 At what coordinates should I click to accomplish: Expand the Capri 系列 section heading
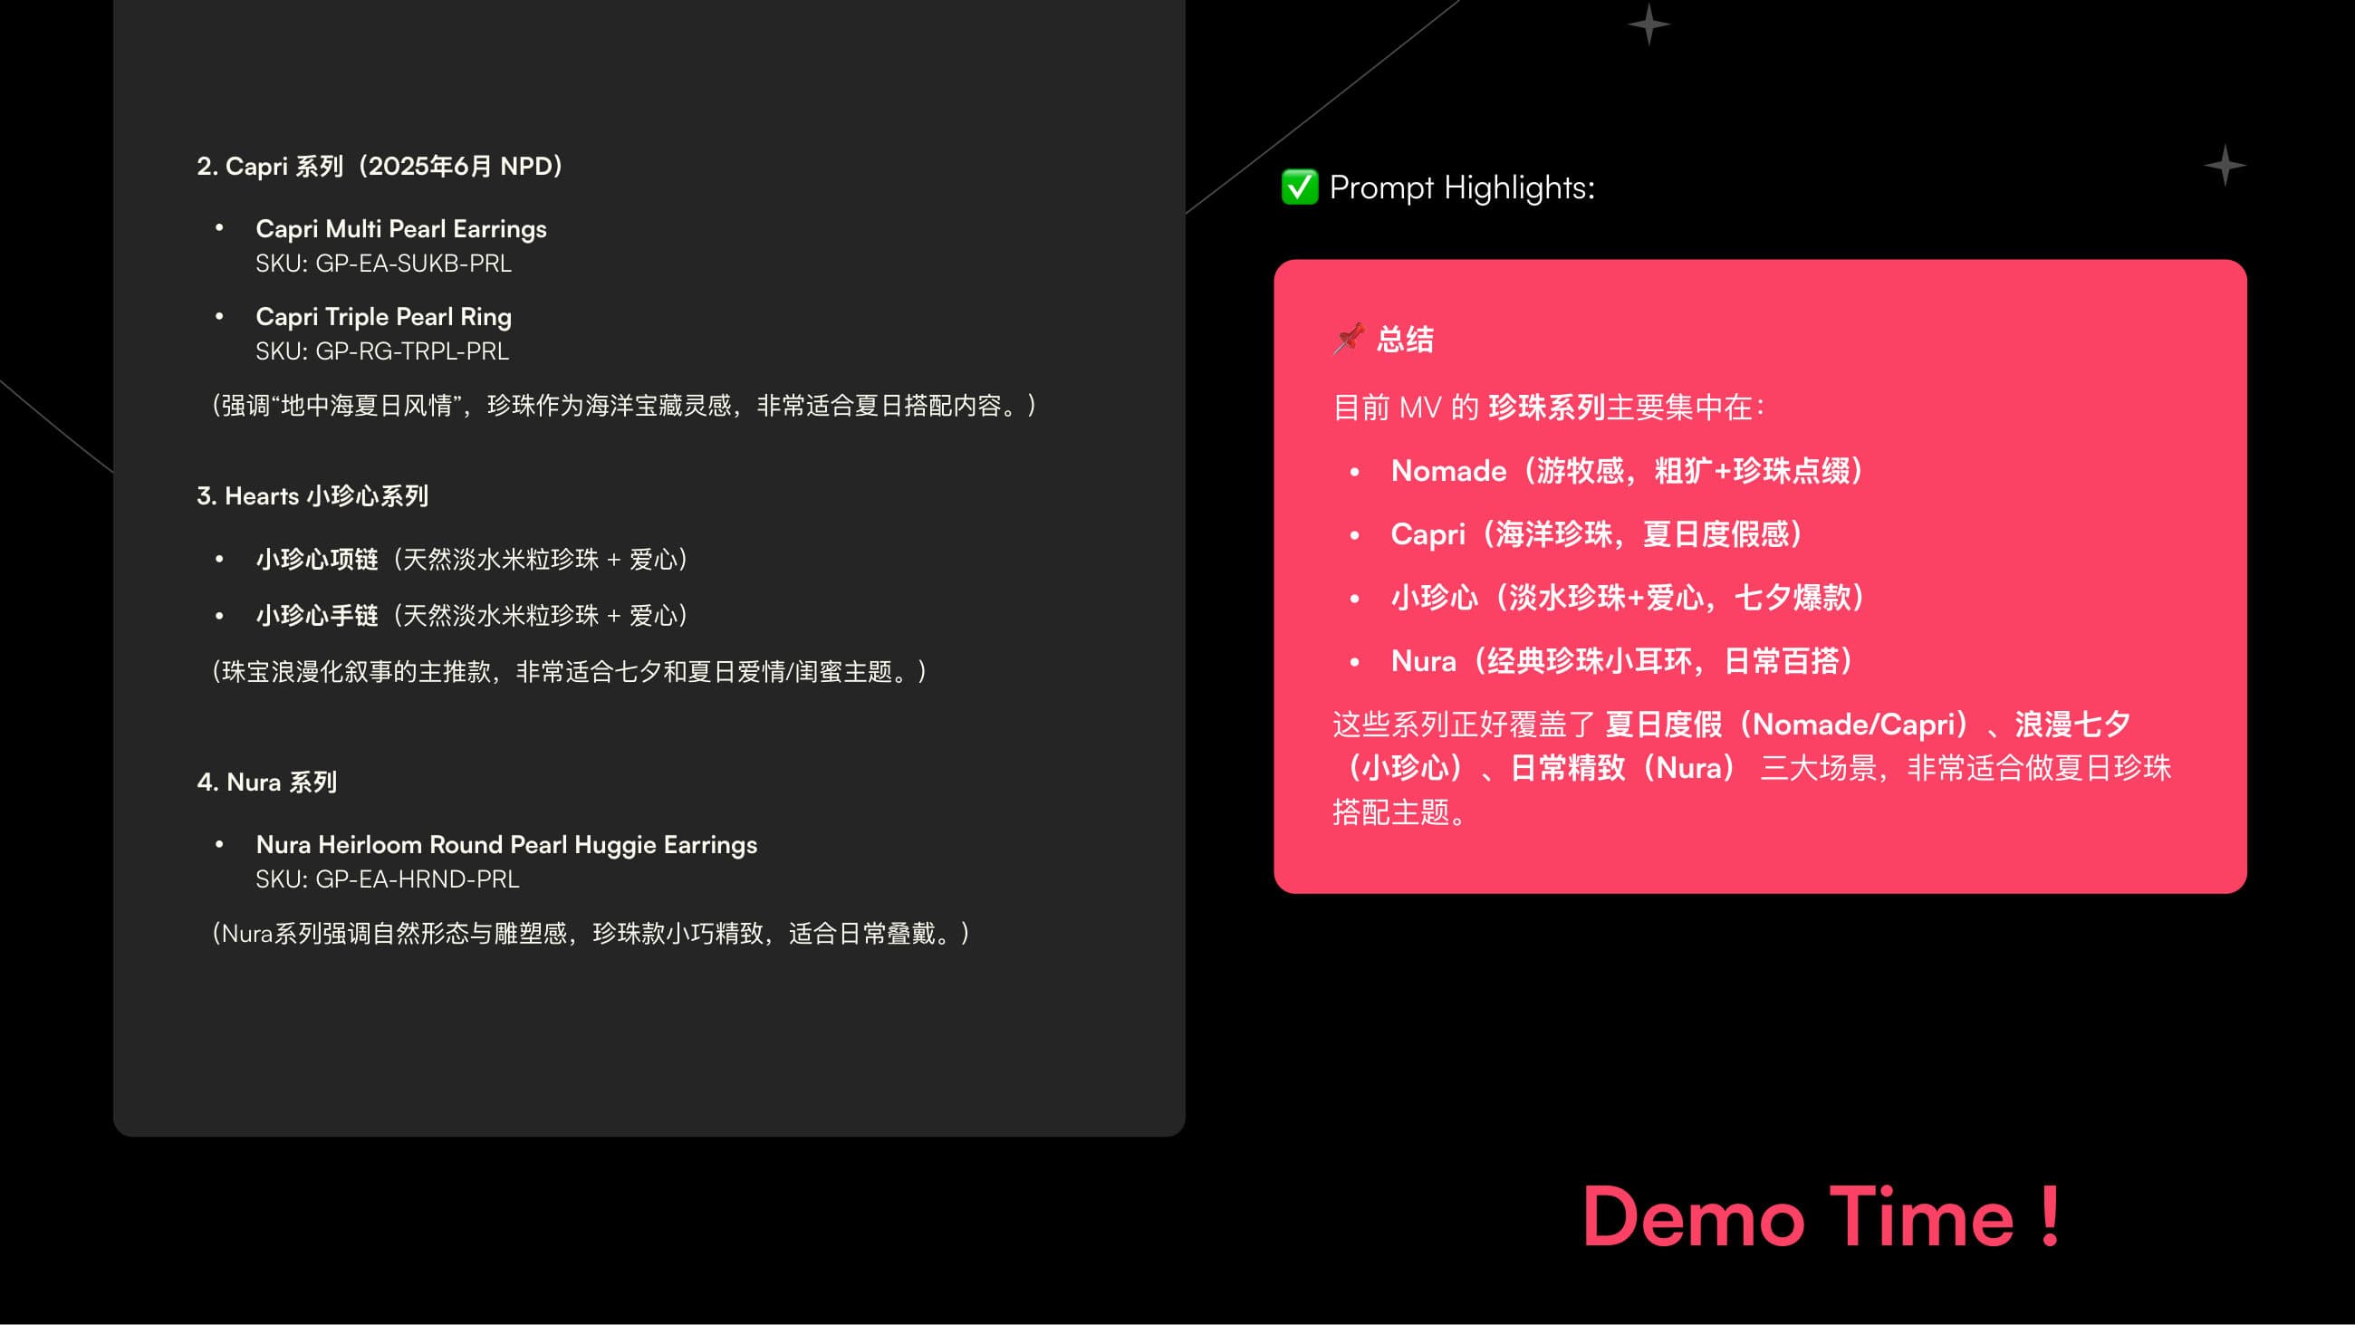[x=379, y=166]
